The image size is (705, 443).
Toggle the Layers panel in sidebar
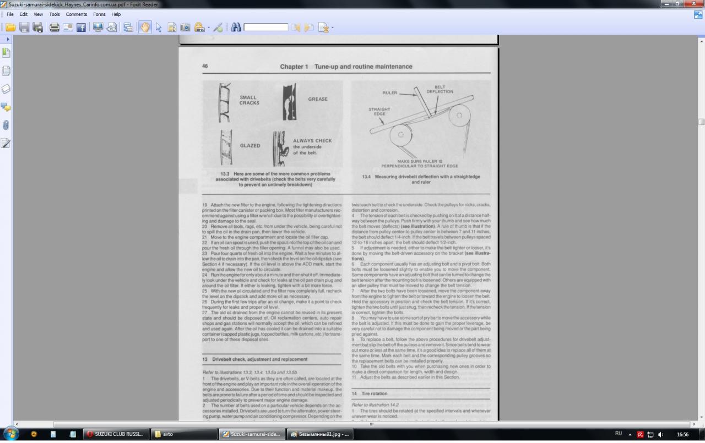click(x=6, y=89)
